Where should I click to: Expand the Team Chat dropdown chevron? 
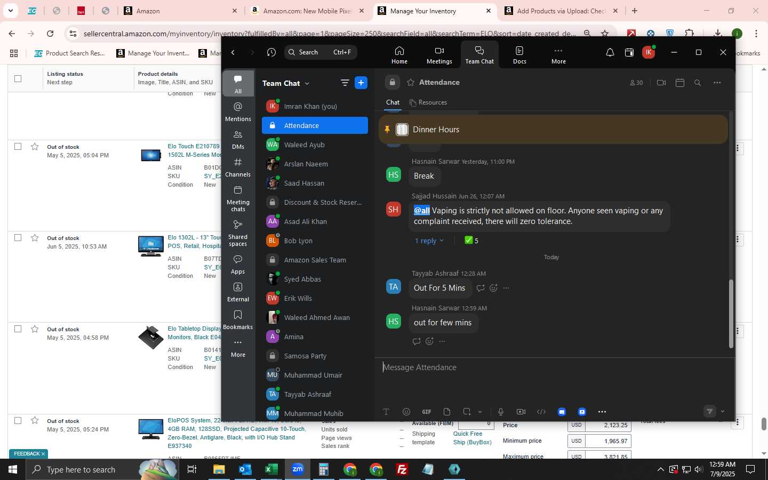tap(307, 84)
